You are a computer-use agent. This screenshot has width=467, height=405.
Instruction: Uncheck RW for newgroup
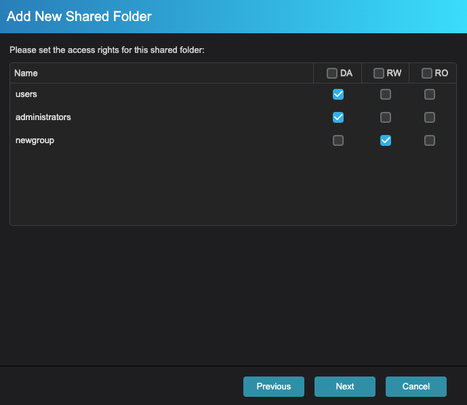click(386, 140)
